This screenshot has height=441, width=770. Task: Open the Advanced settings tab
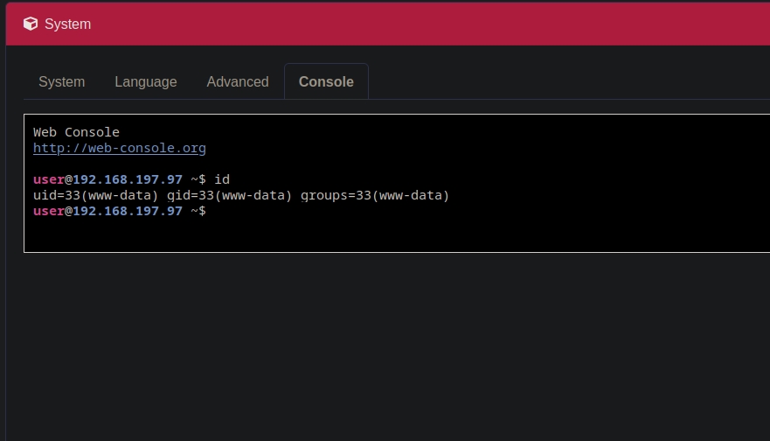[x=237, y=81]
